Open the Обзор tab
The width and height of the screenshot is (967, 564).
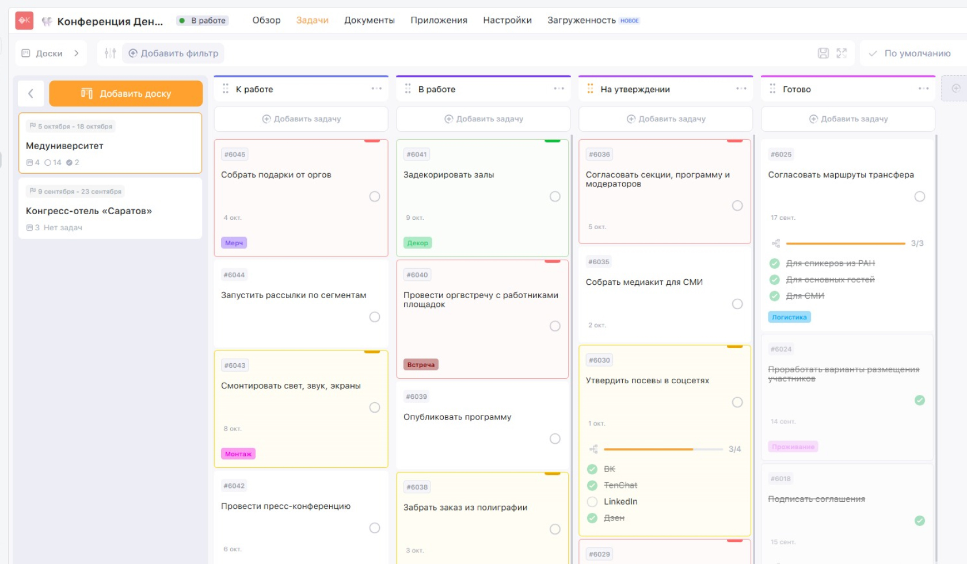click(267, 20)
